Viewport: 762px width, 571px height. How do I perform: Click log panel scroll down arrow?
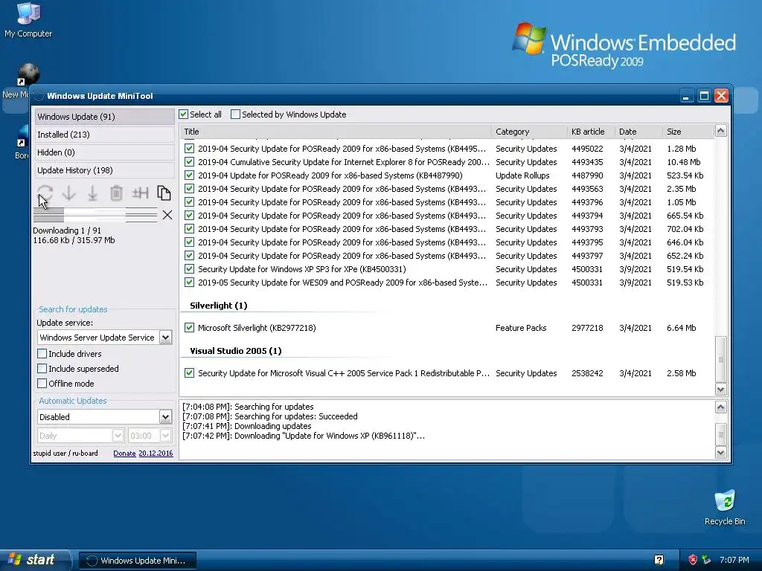tap(720, 453)
